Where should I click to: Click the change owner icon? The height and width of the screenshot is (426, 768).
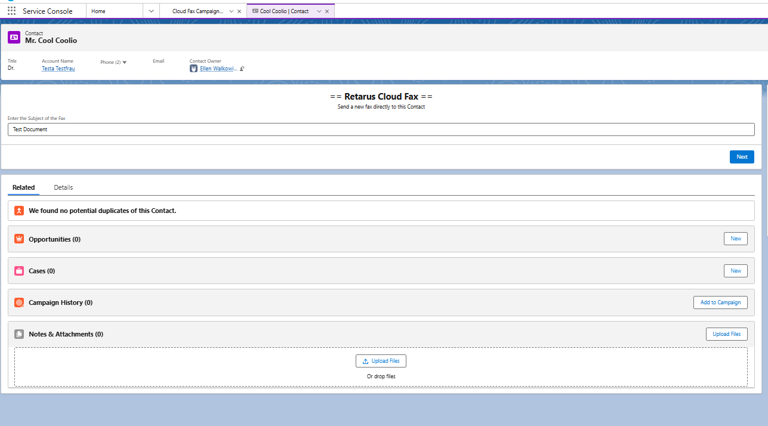point(242,69)
